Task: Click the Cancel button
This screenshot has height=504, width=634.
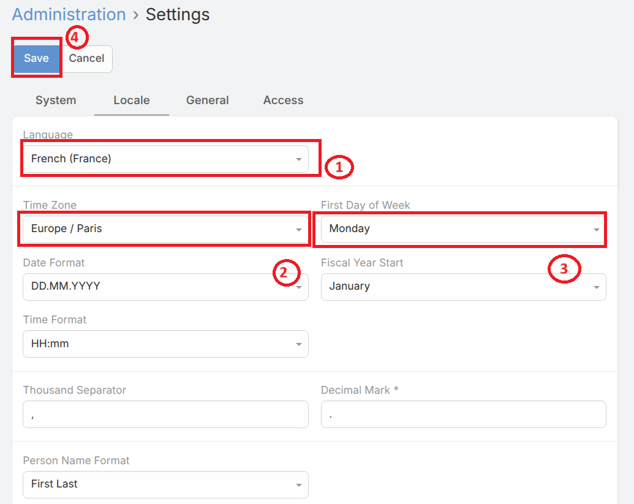Action: (x=86, y=59)
